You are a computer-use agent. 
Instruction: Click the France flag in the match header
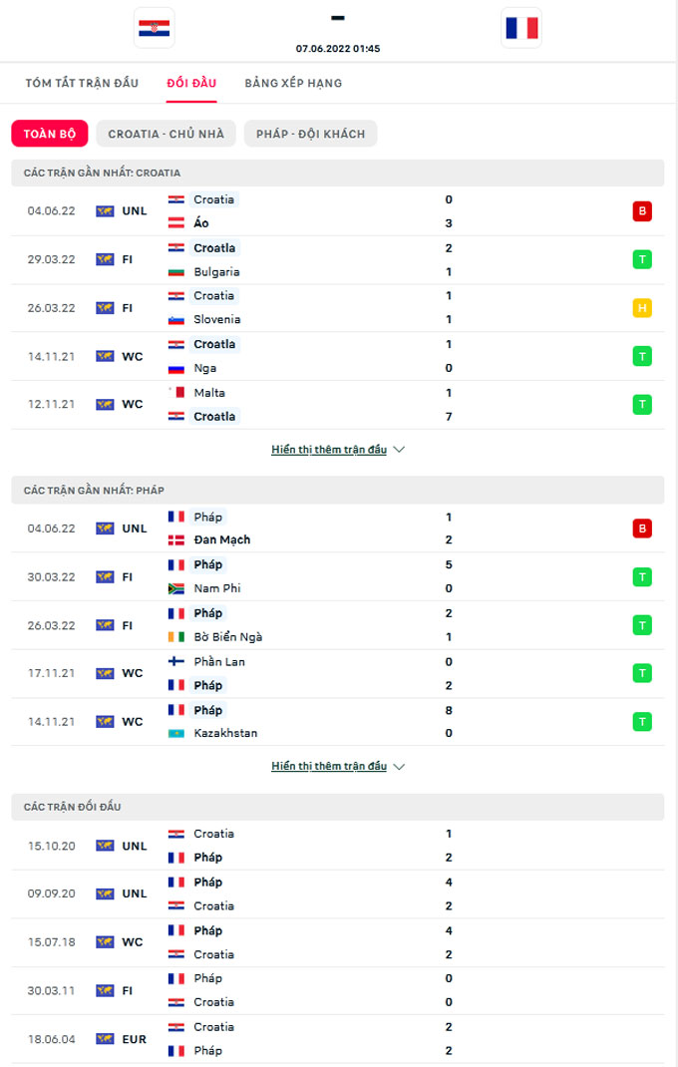(x=521, y=28)
